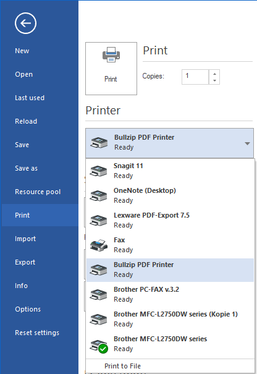Decrease copies with the down spinner arrow
Viewport: 257px width, 374px height.
click(x=214, y=80)
